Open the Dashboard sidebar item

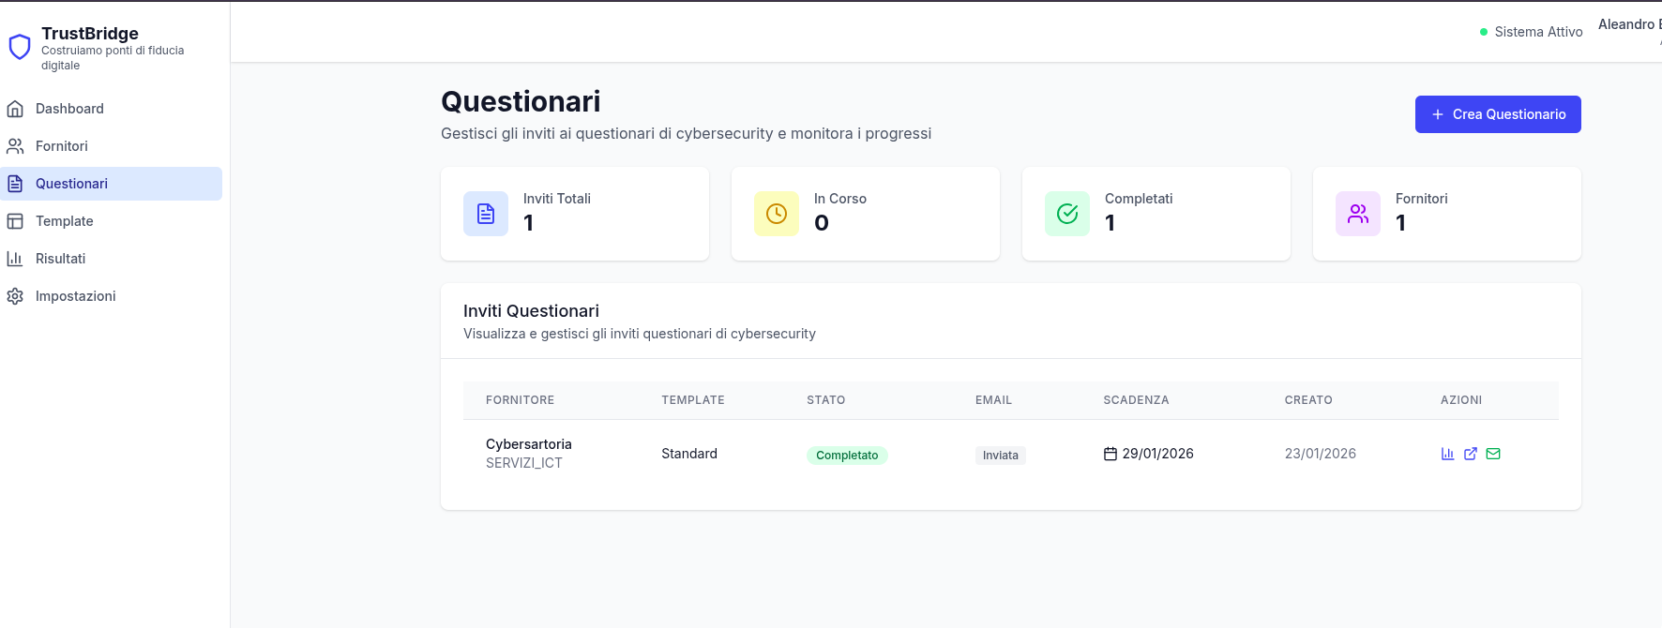coord(69,109)
